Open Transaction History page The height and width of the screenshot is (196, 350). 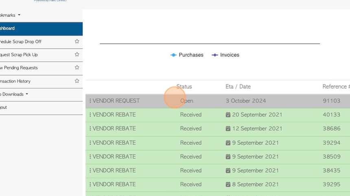click(15, 81)
